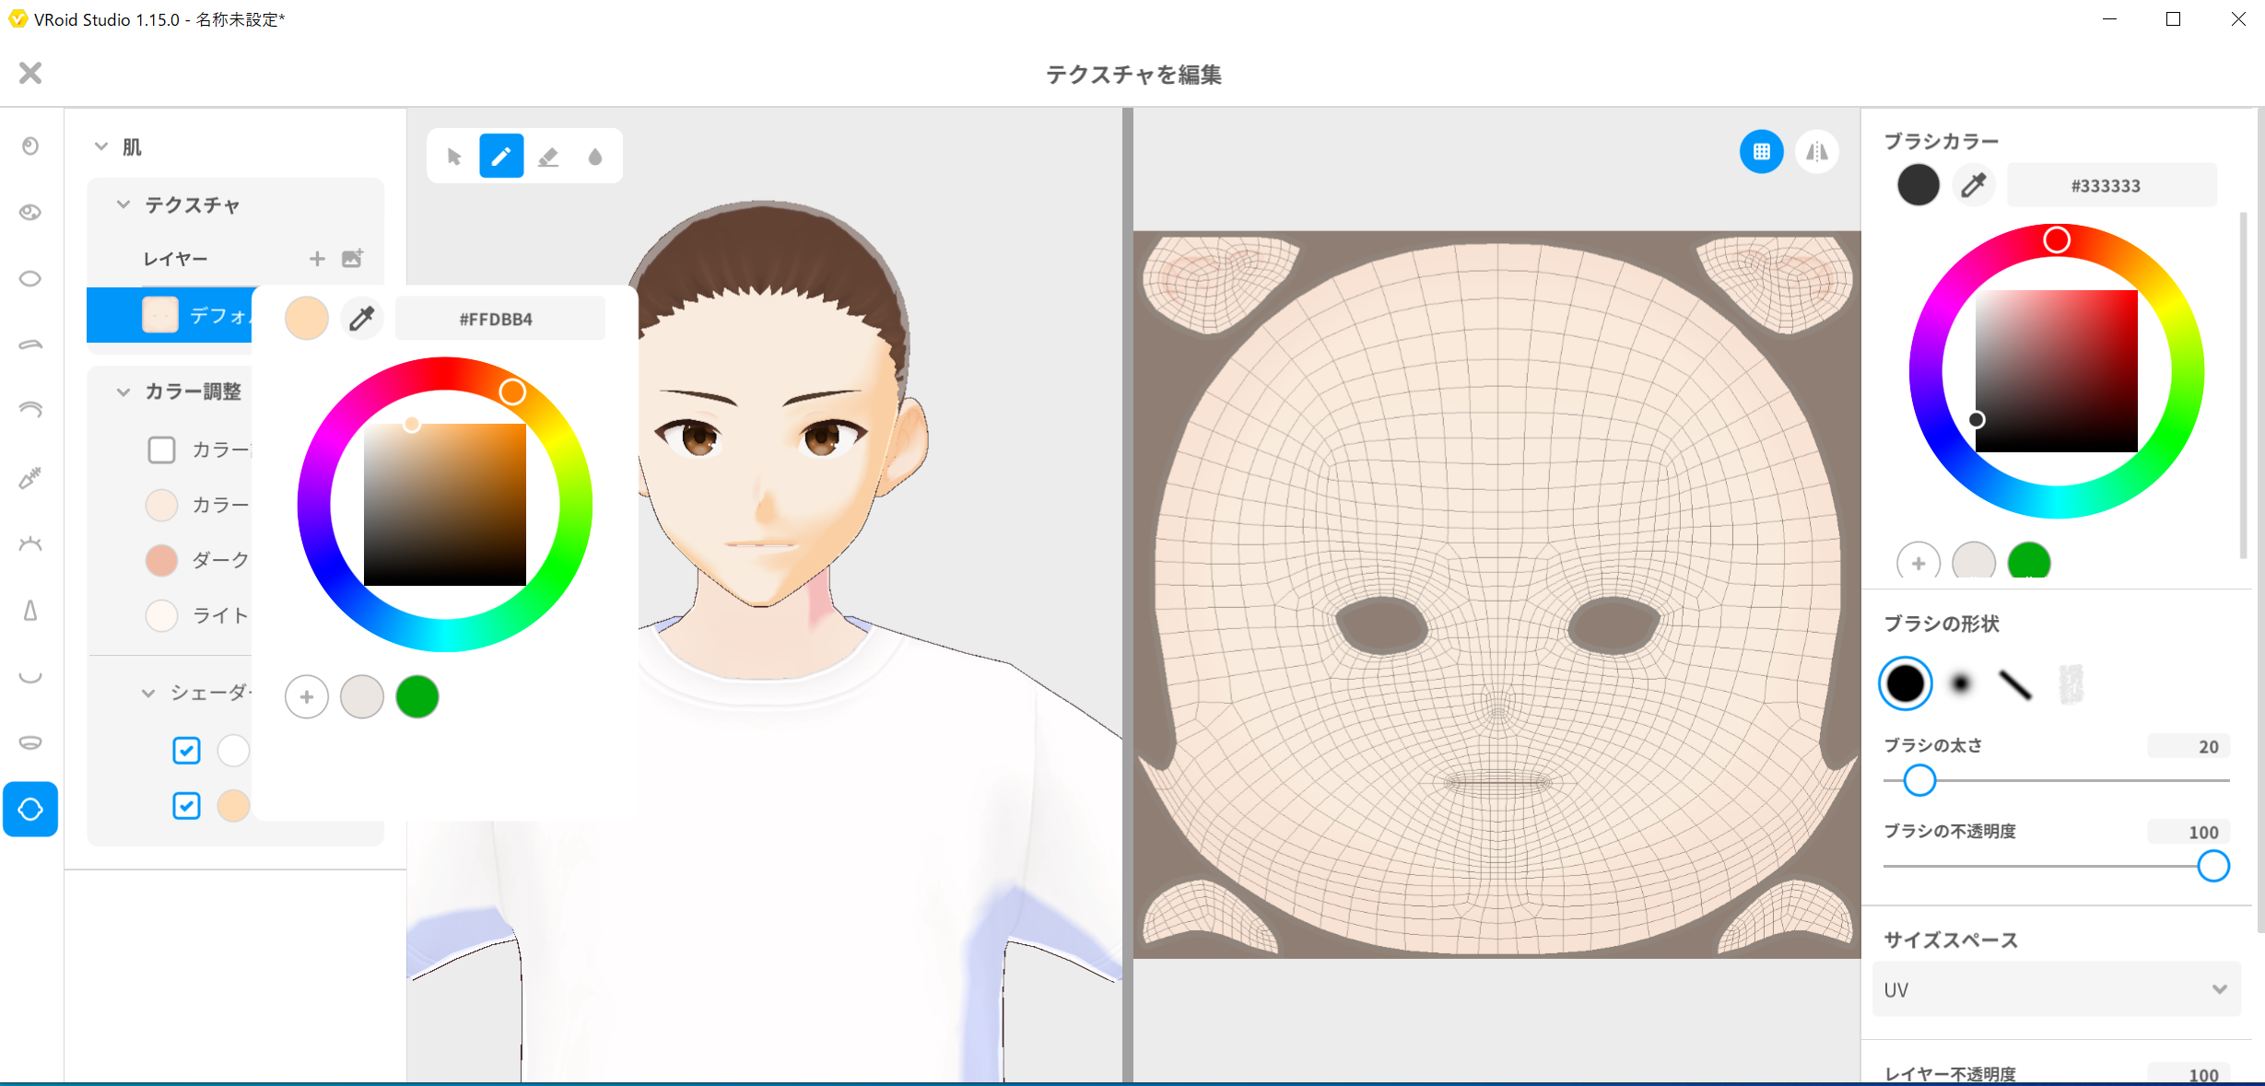Open the サイズスペース UV dropdown
Viewport: 2265px width, 1086px height.
(x=2055, y=989)
